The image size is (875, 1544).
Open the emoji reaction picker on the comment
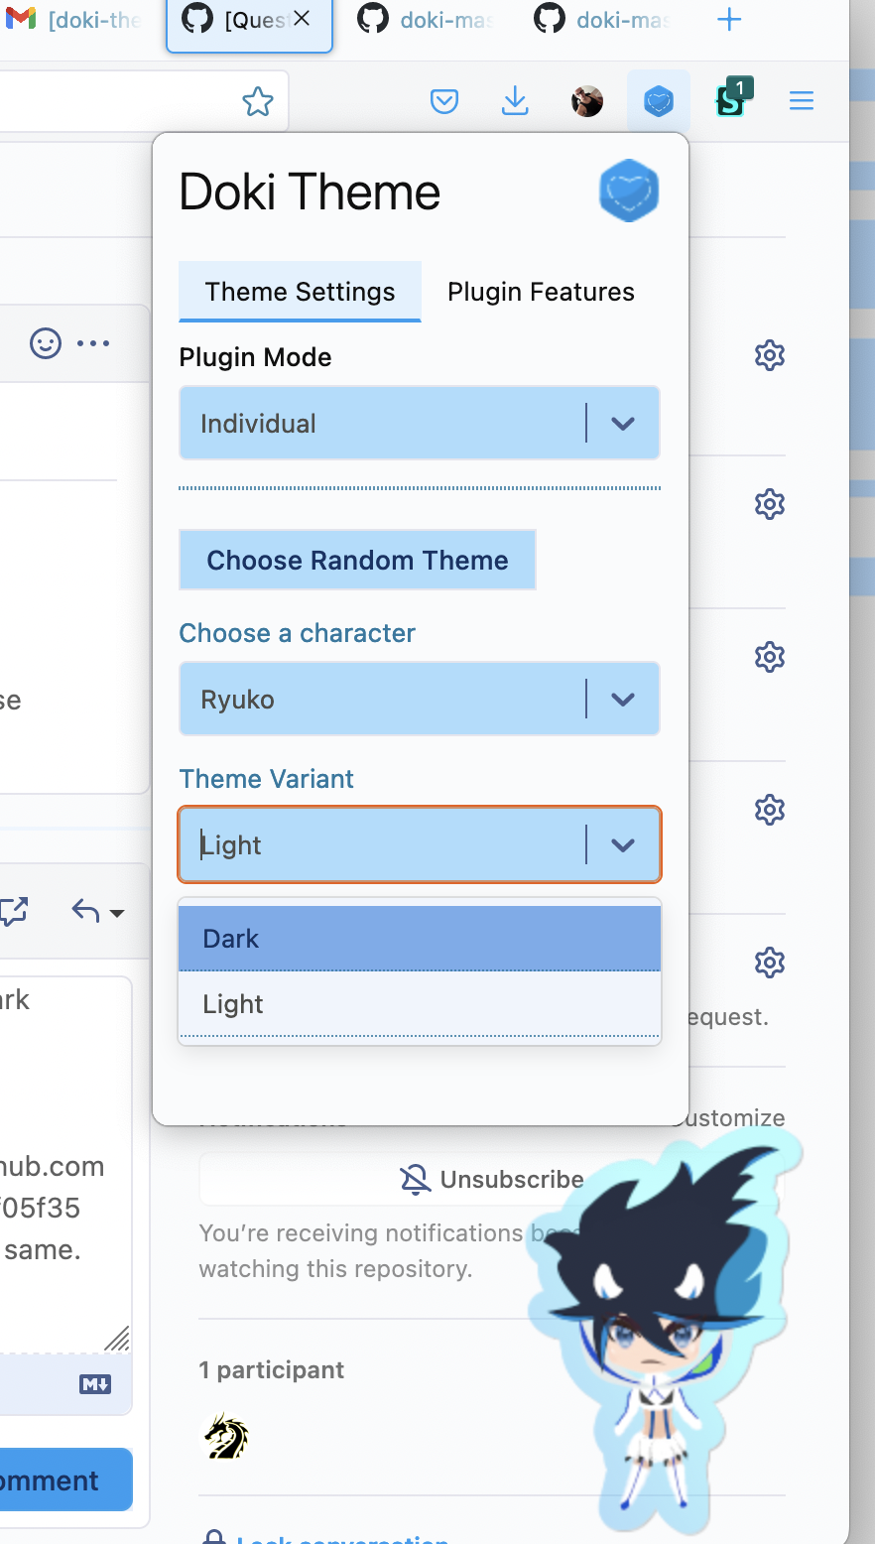[x=44, y=342]
